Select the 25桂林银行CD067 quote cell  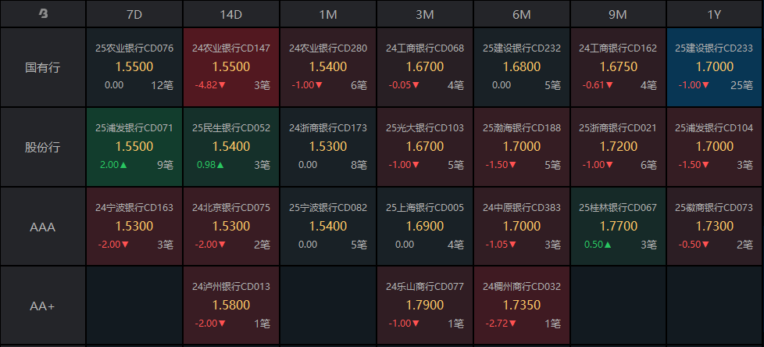click(618, 227)
